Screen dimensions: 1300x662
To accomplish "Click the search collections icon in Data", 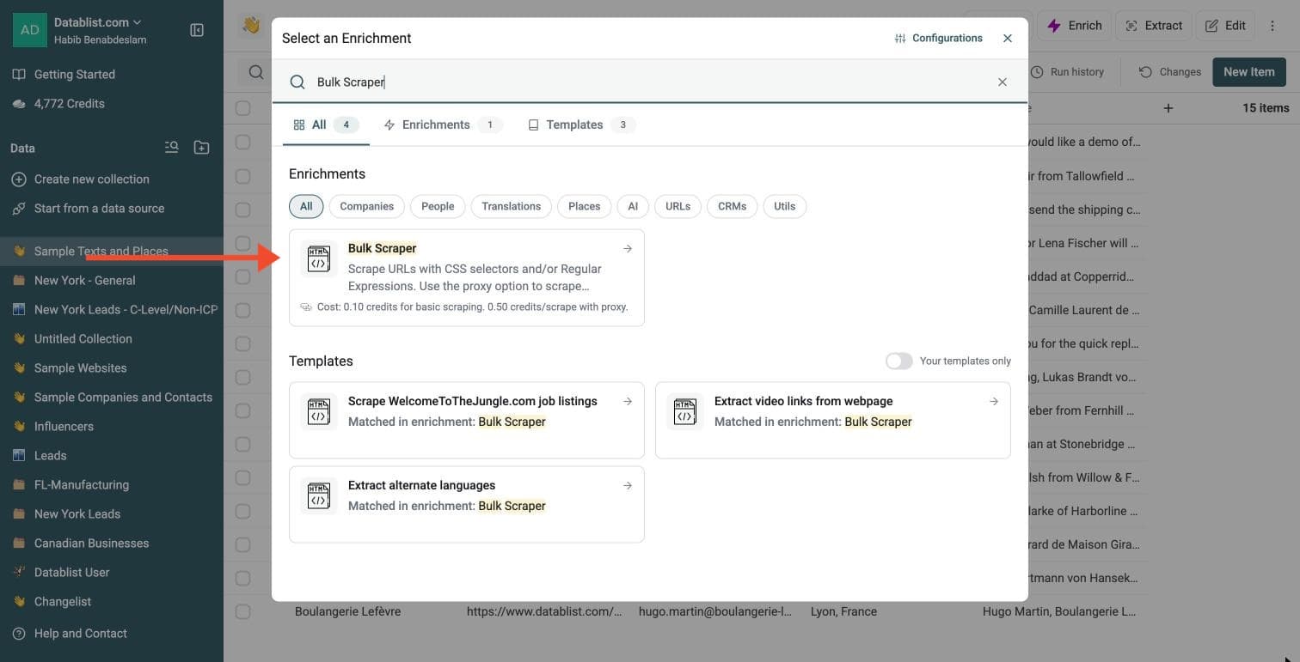I will pos(172,148).
